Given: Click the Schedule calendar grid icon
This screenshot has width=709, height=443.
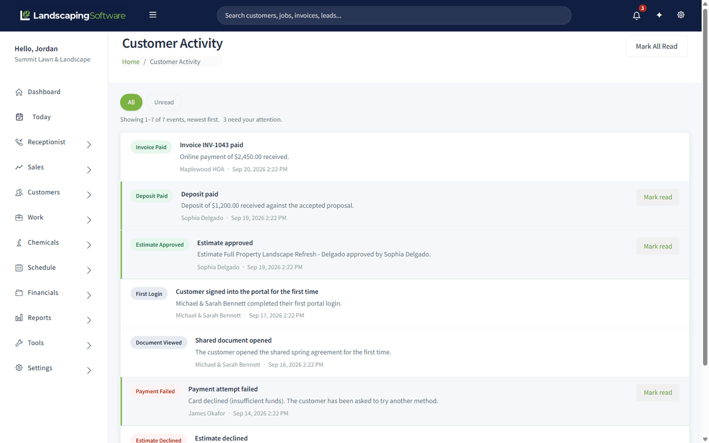Looking at the screenshot, I should [x=19, y=267].
